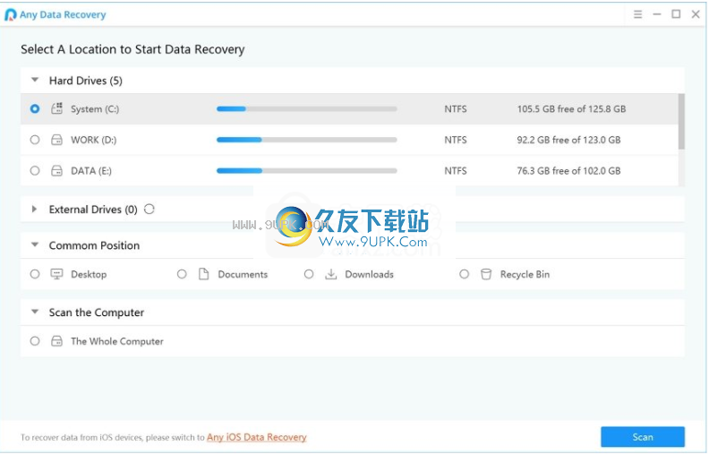Viewport: 709px width, 454px height.
Task: Refresh the External Drives list
Action: coord(149,209)
